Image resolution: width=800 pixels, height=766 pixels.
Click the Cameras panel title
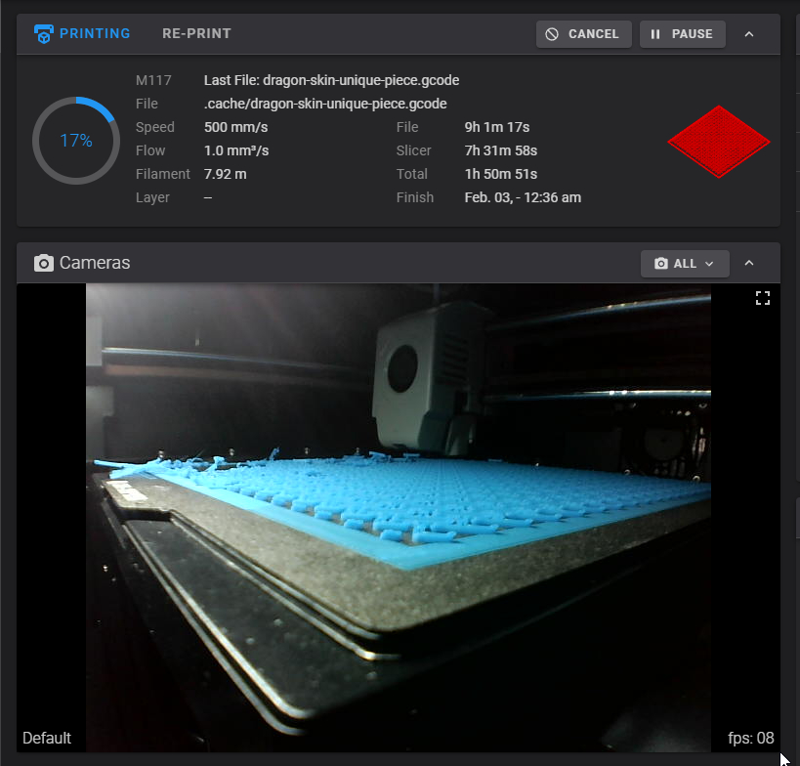click(95, 263)
